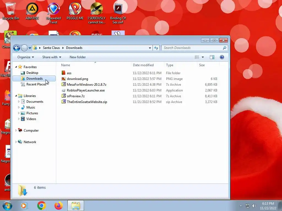Select the yellow triangle AIM desktop icon

click(32, 11)
